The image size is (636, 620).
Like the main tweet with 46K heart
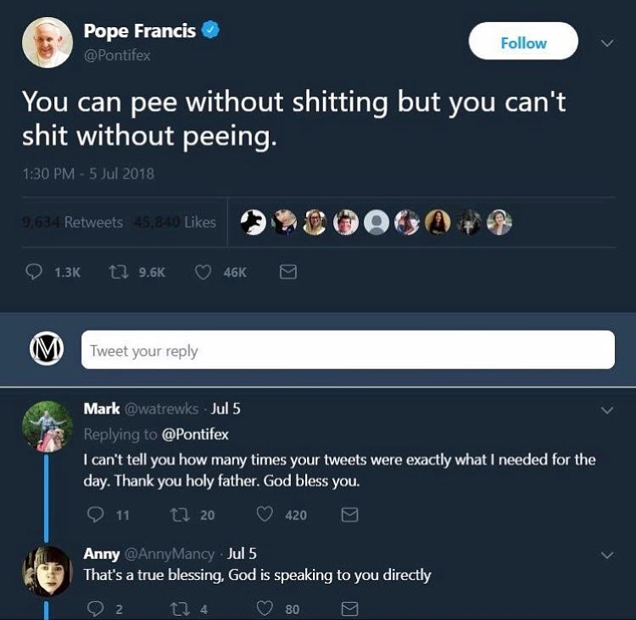[204, 272]
